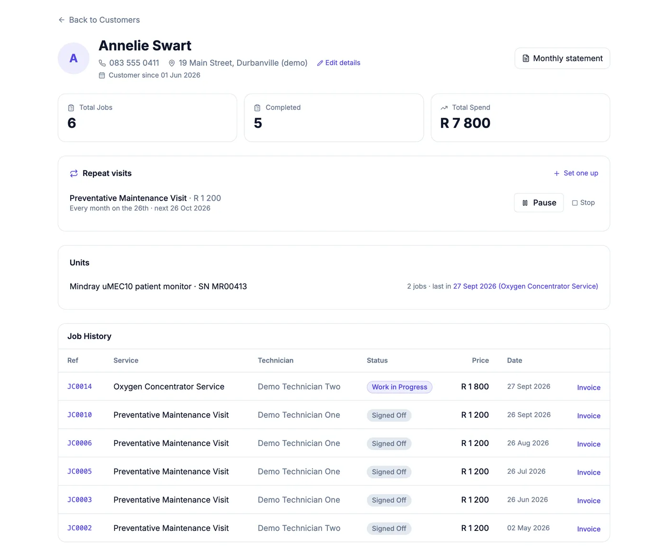This screenshot has height=549, width=668.
Task: Click the R 7 800 total spend value
Action: pos(465,123)
